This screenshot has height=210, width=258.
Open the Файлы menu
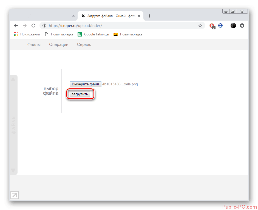coord(34,44)
